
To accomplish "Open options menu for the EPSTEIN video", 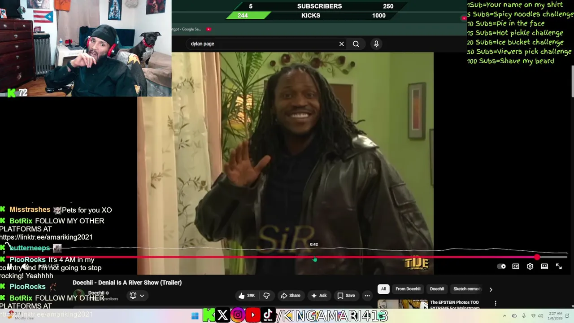I will [496, 303].
